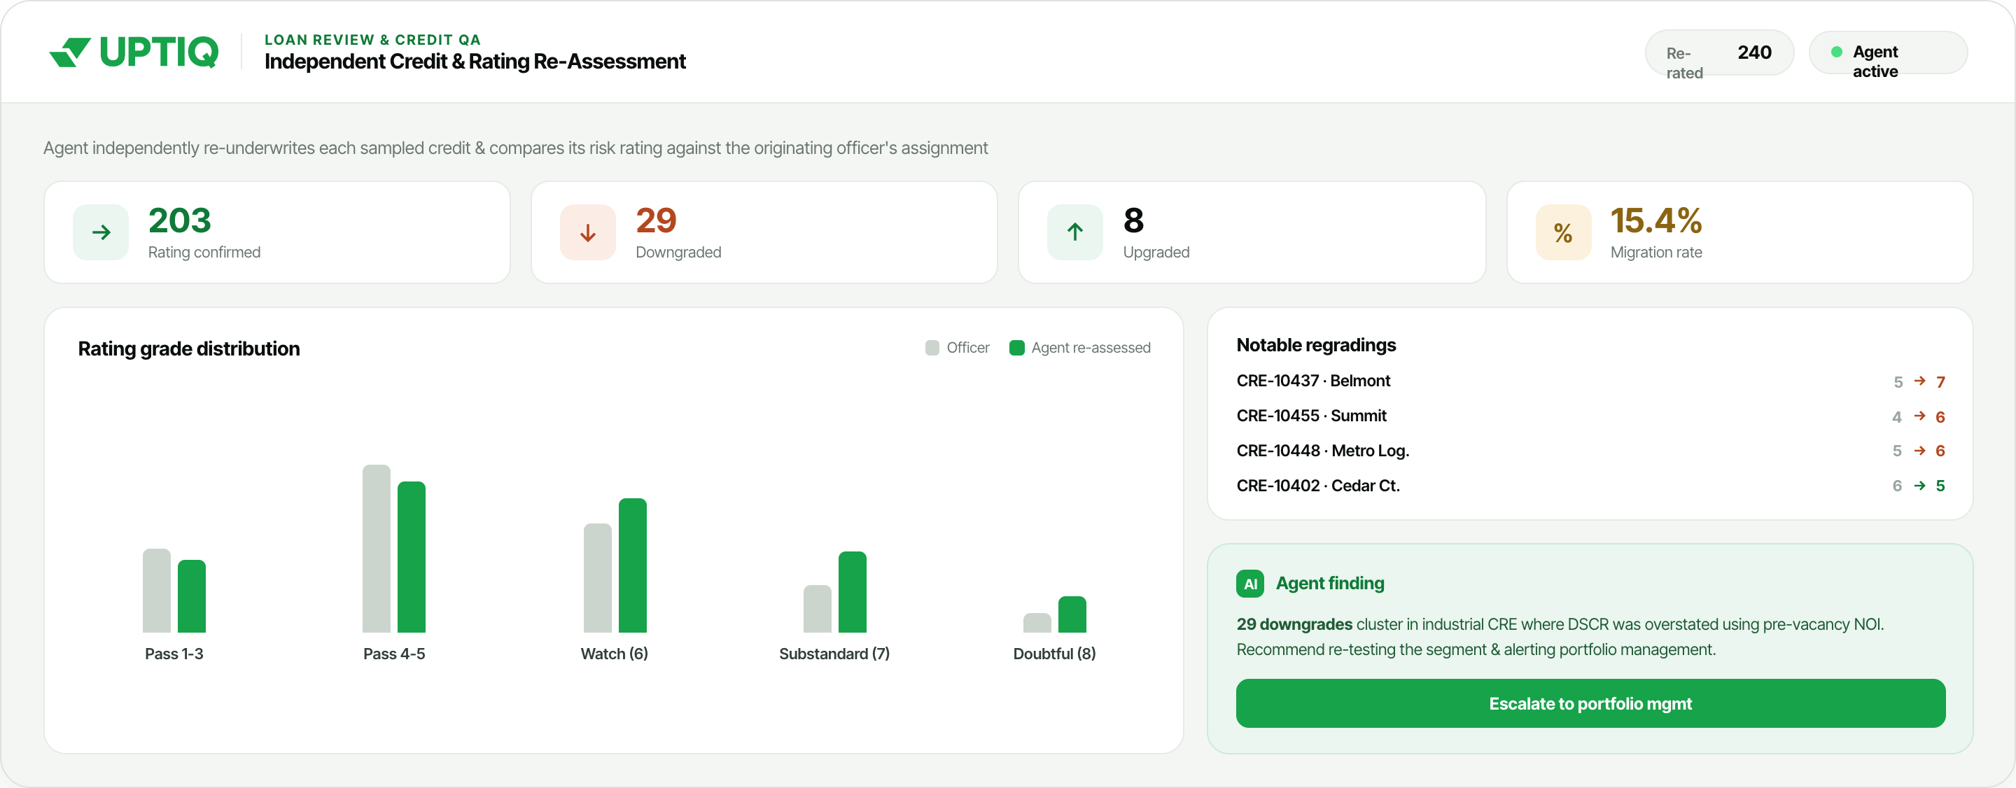Click the arrow in the CRE-10455 Summit row
2016x788 pixels.
[1919, 416]
